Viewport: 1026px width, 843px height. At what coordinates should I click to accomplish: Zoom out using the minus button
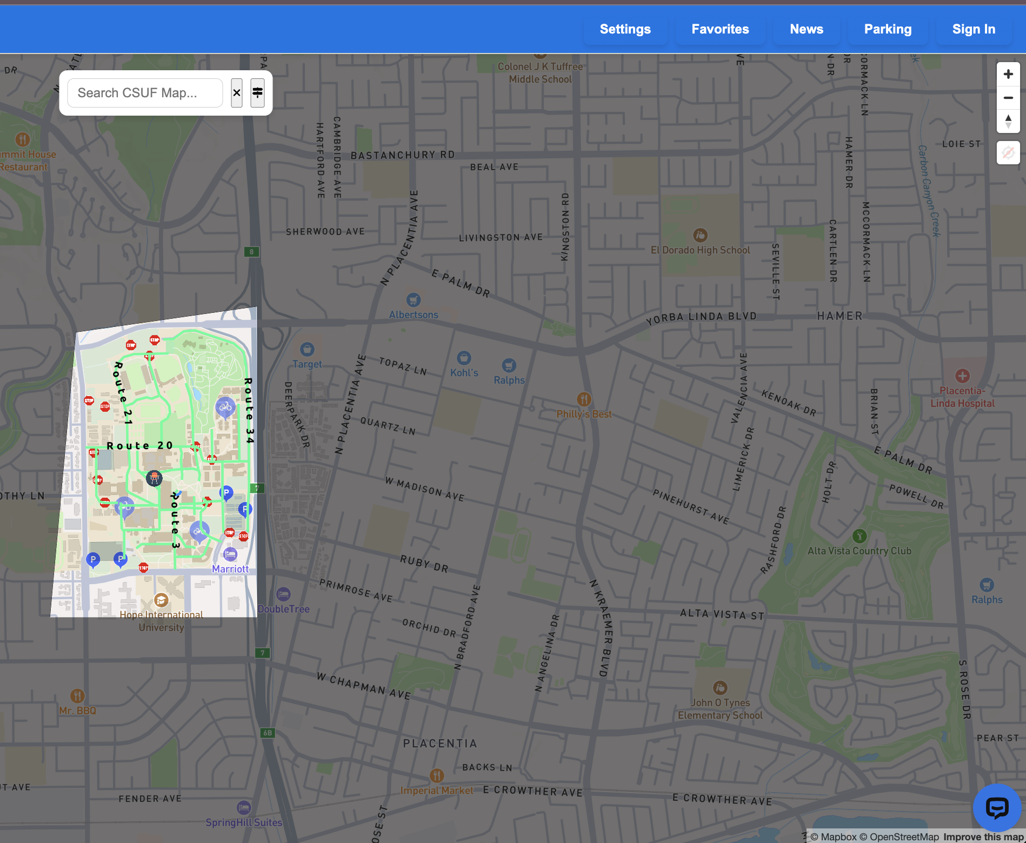[1008, 98]
